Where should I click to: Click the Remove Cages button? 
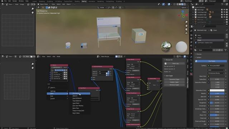point(174,85)
